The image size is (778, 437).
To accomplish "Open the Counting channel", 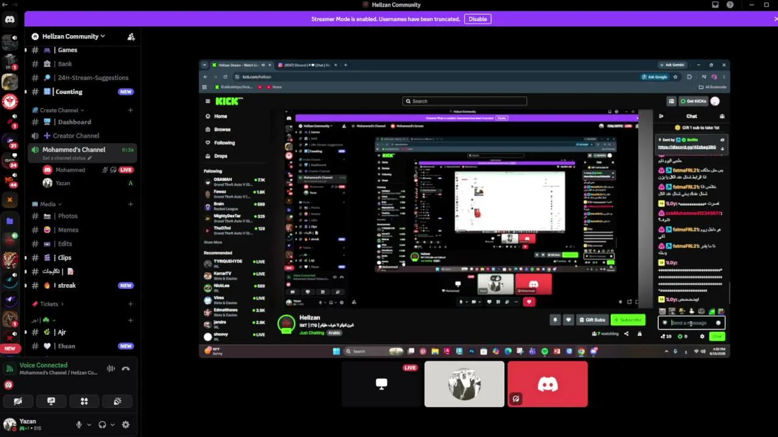I will 83,92.
